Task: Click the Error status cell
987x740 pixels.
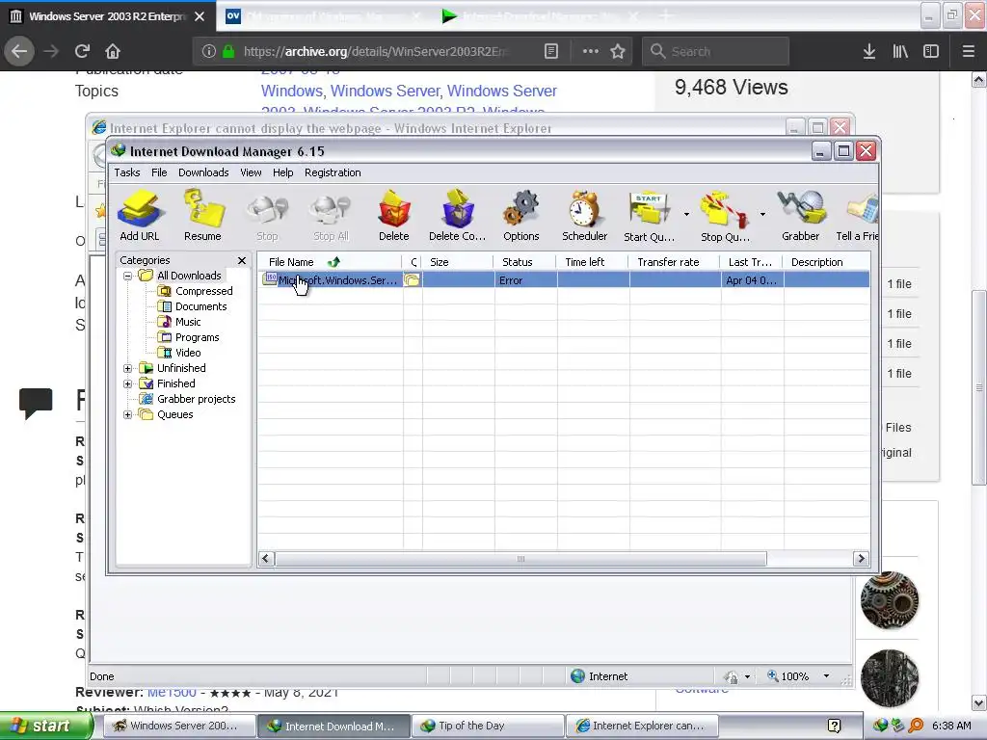Action: (525, 280)
